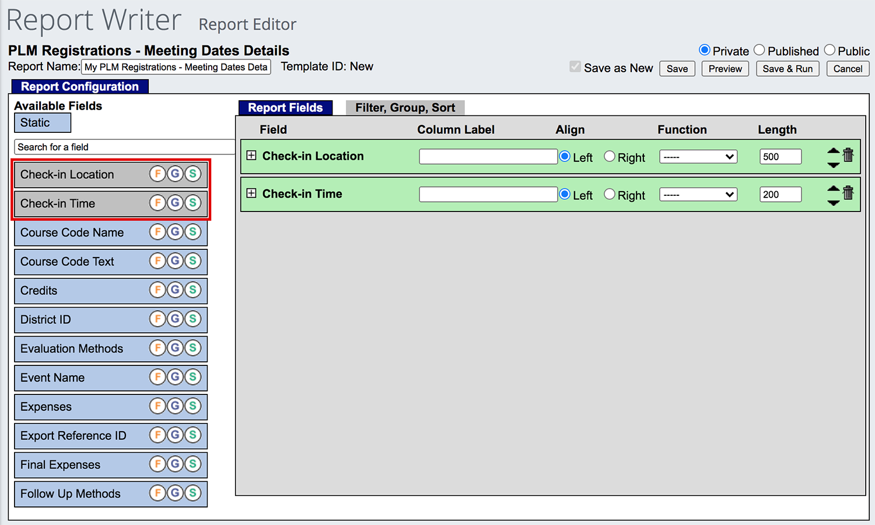This screenshot has width=875, height=525.
Task: Click the F icon on Event Name
Action: pos(157,377)
